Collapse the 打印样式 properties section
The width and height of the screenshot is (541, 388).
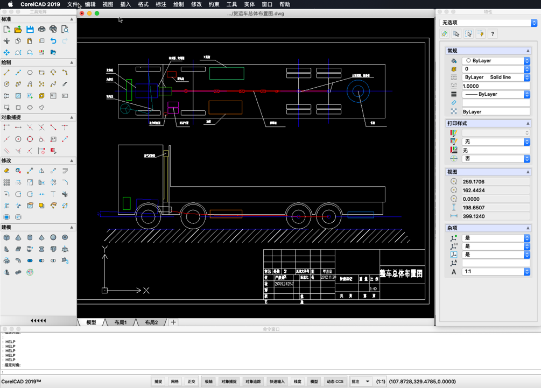click(x=529, y=123)
